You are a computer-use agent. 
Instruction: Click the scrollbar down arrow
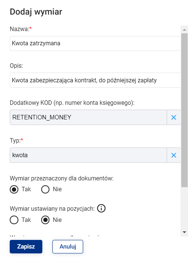[184, 232]
